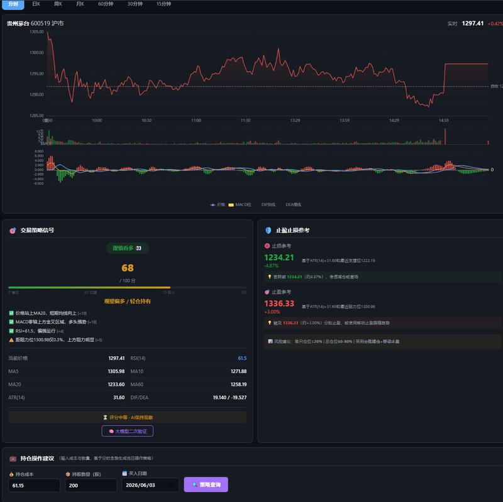Click the target icon beside 止盈参考
Viewport: 503px width, 502px height.
267,292
